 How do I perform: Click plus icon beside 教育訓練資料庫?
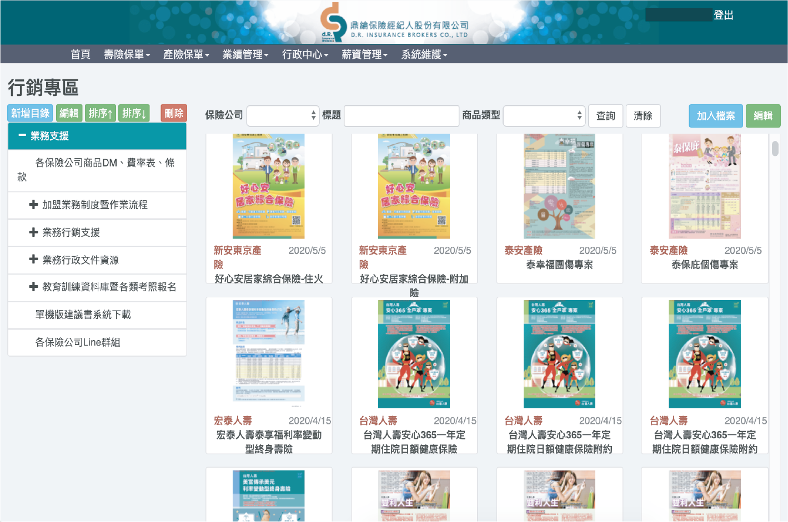pyautogui.click(x=33, y=287)
